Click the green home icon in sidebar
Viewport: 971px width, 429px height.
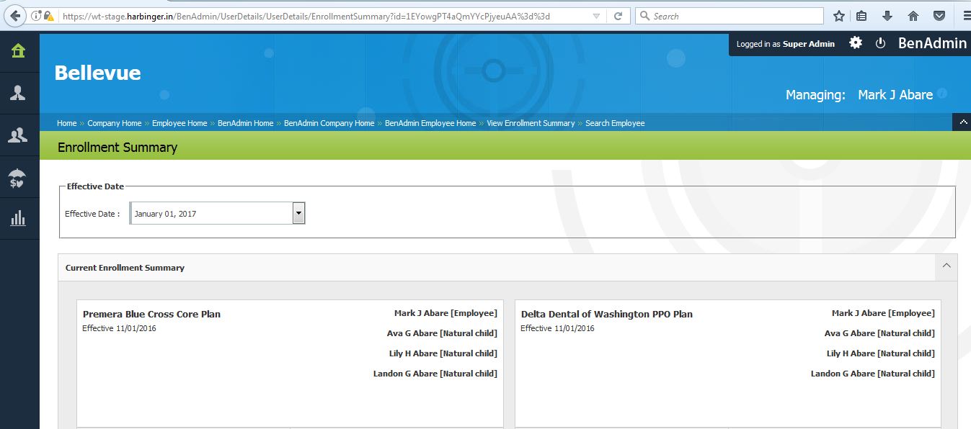tap(18, 50)
